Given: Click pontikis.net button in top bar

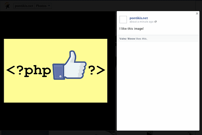Looking at the screenshot, I should coord(24,6).
